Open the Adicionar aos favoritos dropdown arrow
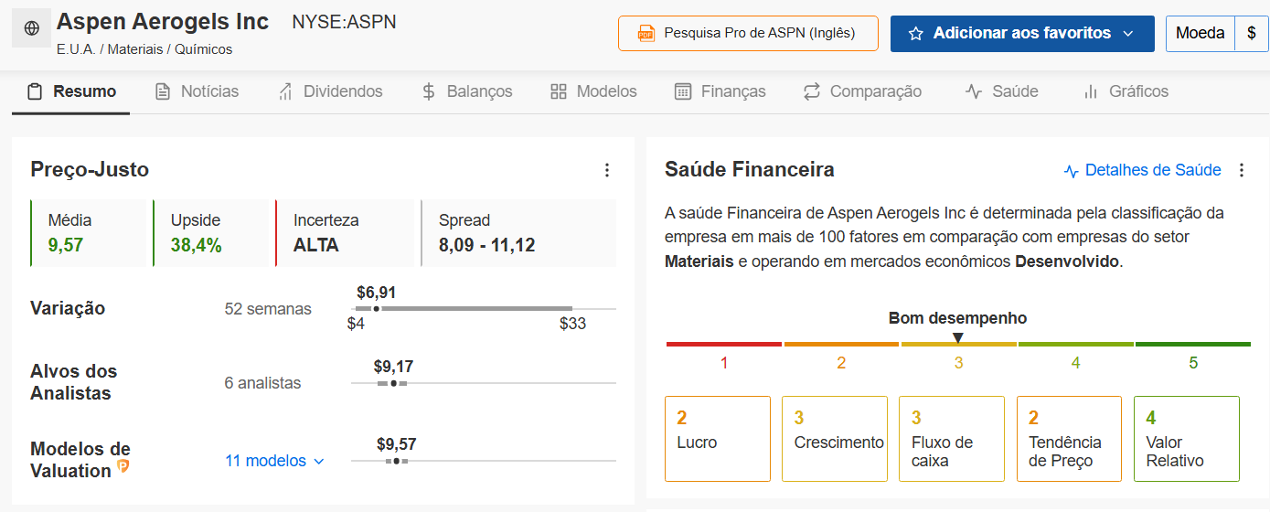Screen dimensions: 1270x512 tap(1127, 34)
